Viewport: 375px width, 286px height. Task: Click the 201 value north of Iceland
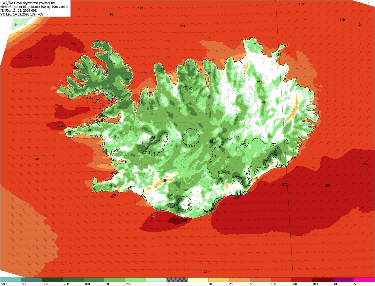click(x=183, y=26)
